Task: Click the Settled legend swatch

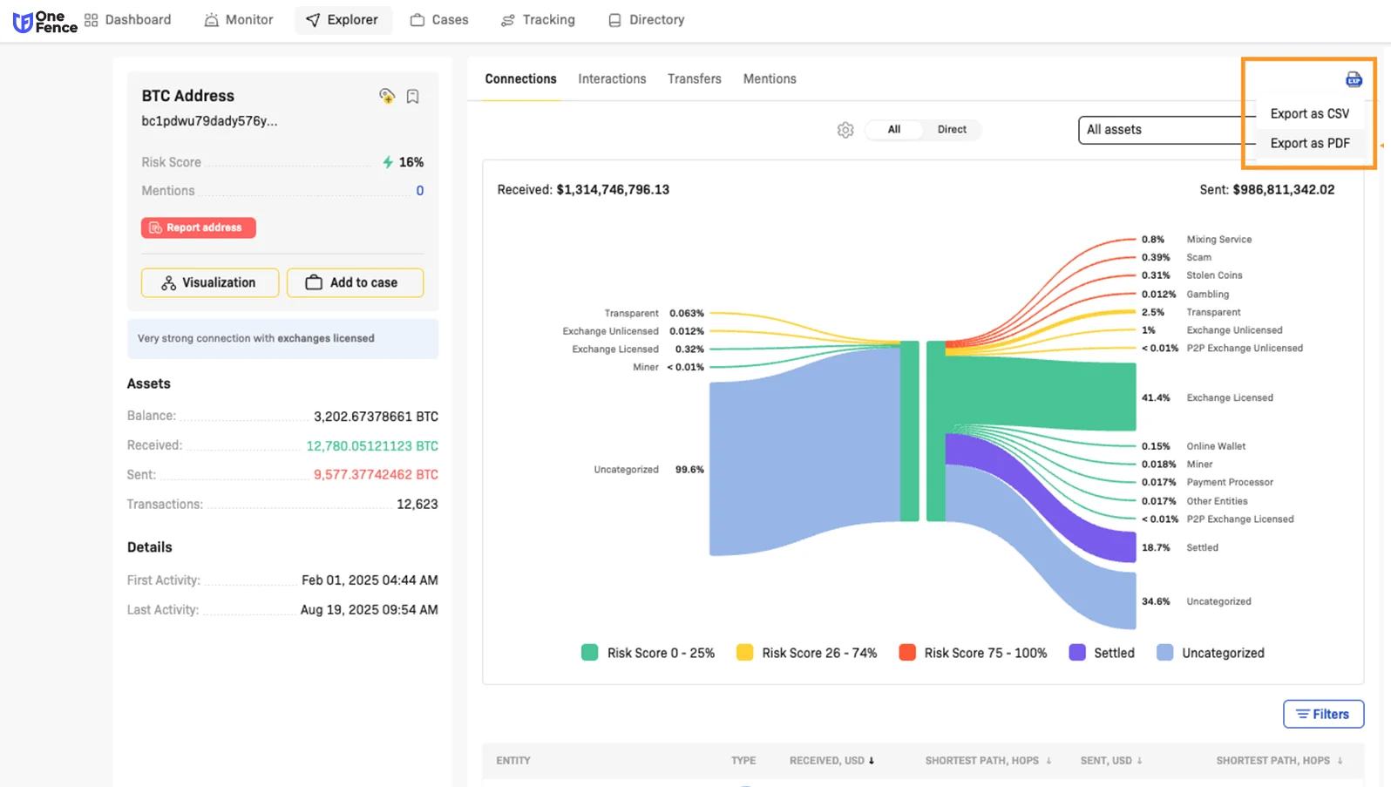Action: pos(1077,653)
